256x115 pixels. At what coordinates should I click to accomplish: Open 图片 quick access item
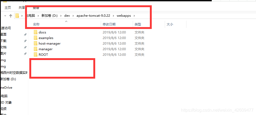[3, 53]
